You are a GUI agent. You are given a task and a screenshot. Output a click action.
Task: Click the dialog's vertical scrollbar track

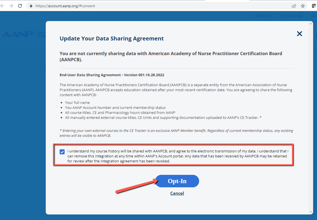click(311, 116)
